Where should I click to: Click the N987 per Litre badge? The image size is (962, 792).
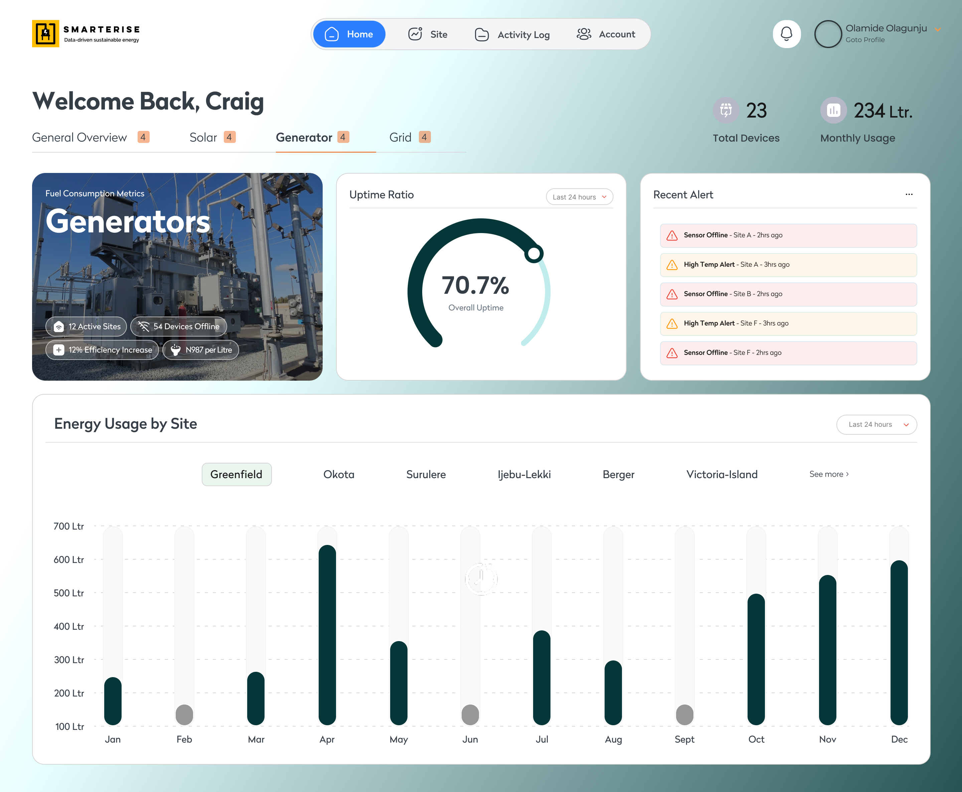pyautogui.click(x=200, y=350)
